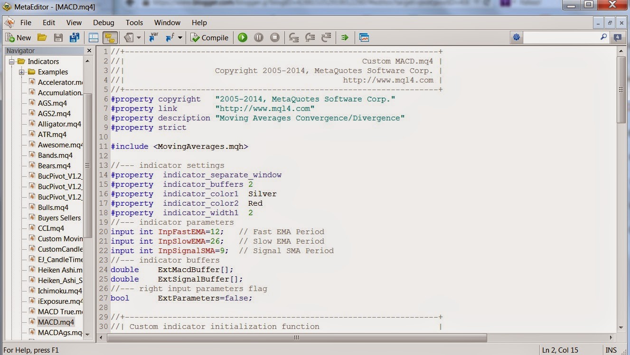630x355 pixels.
Task: Click the editor horizontal scrollbar thumb
Action: [297, 338]
